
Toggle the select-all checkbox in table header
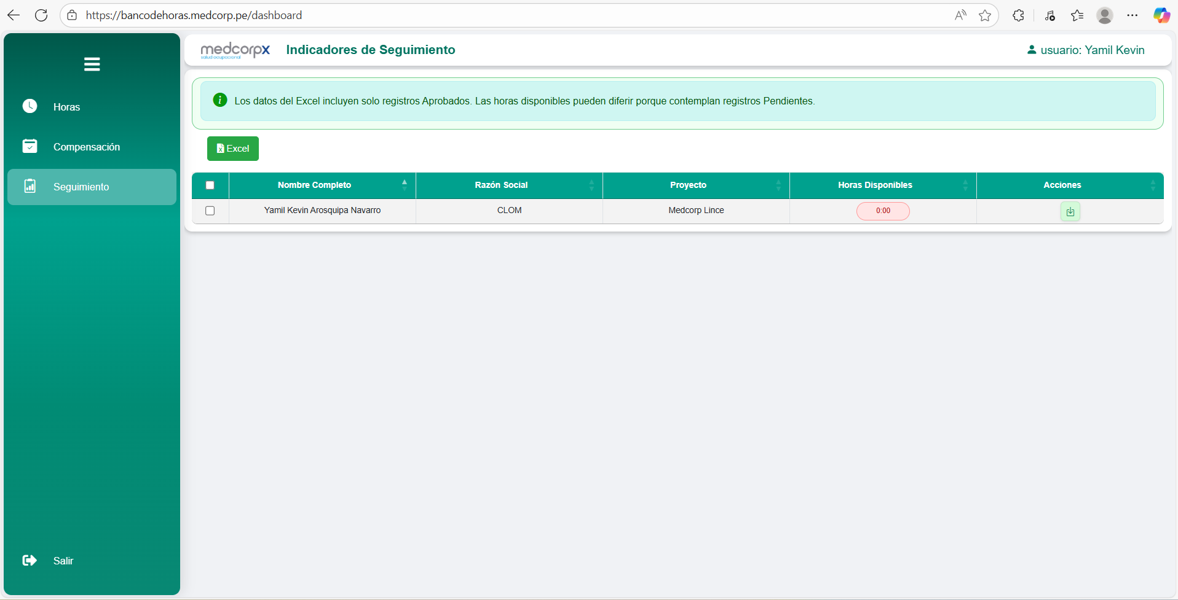pos(210,185)
